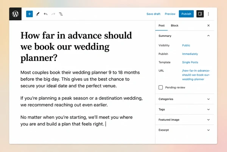The width and height of the screenshot is (227, 152).
Task: Close the settings sidebar
Action: (x=208, y=26)
